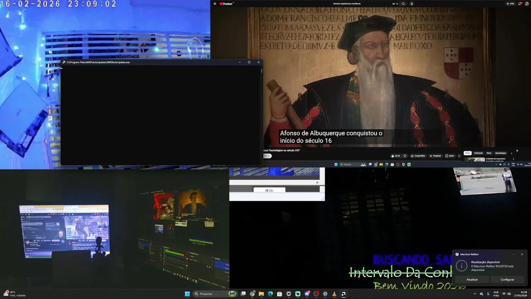Open the Wi-Fi network tray icon
Viewport: 531px width, 299px height.
[504, 294]
